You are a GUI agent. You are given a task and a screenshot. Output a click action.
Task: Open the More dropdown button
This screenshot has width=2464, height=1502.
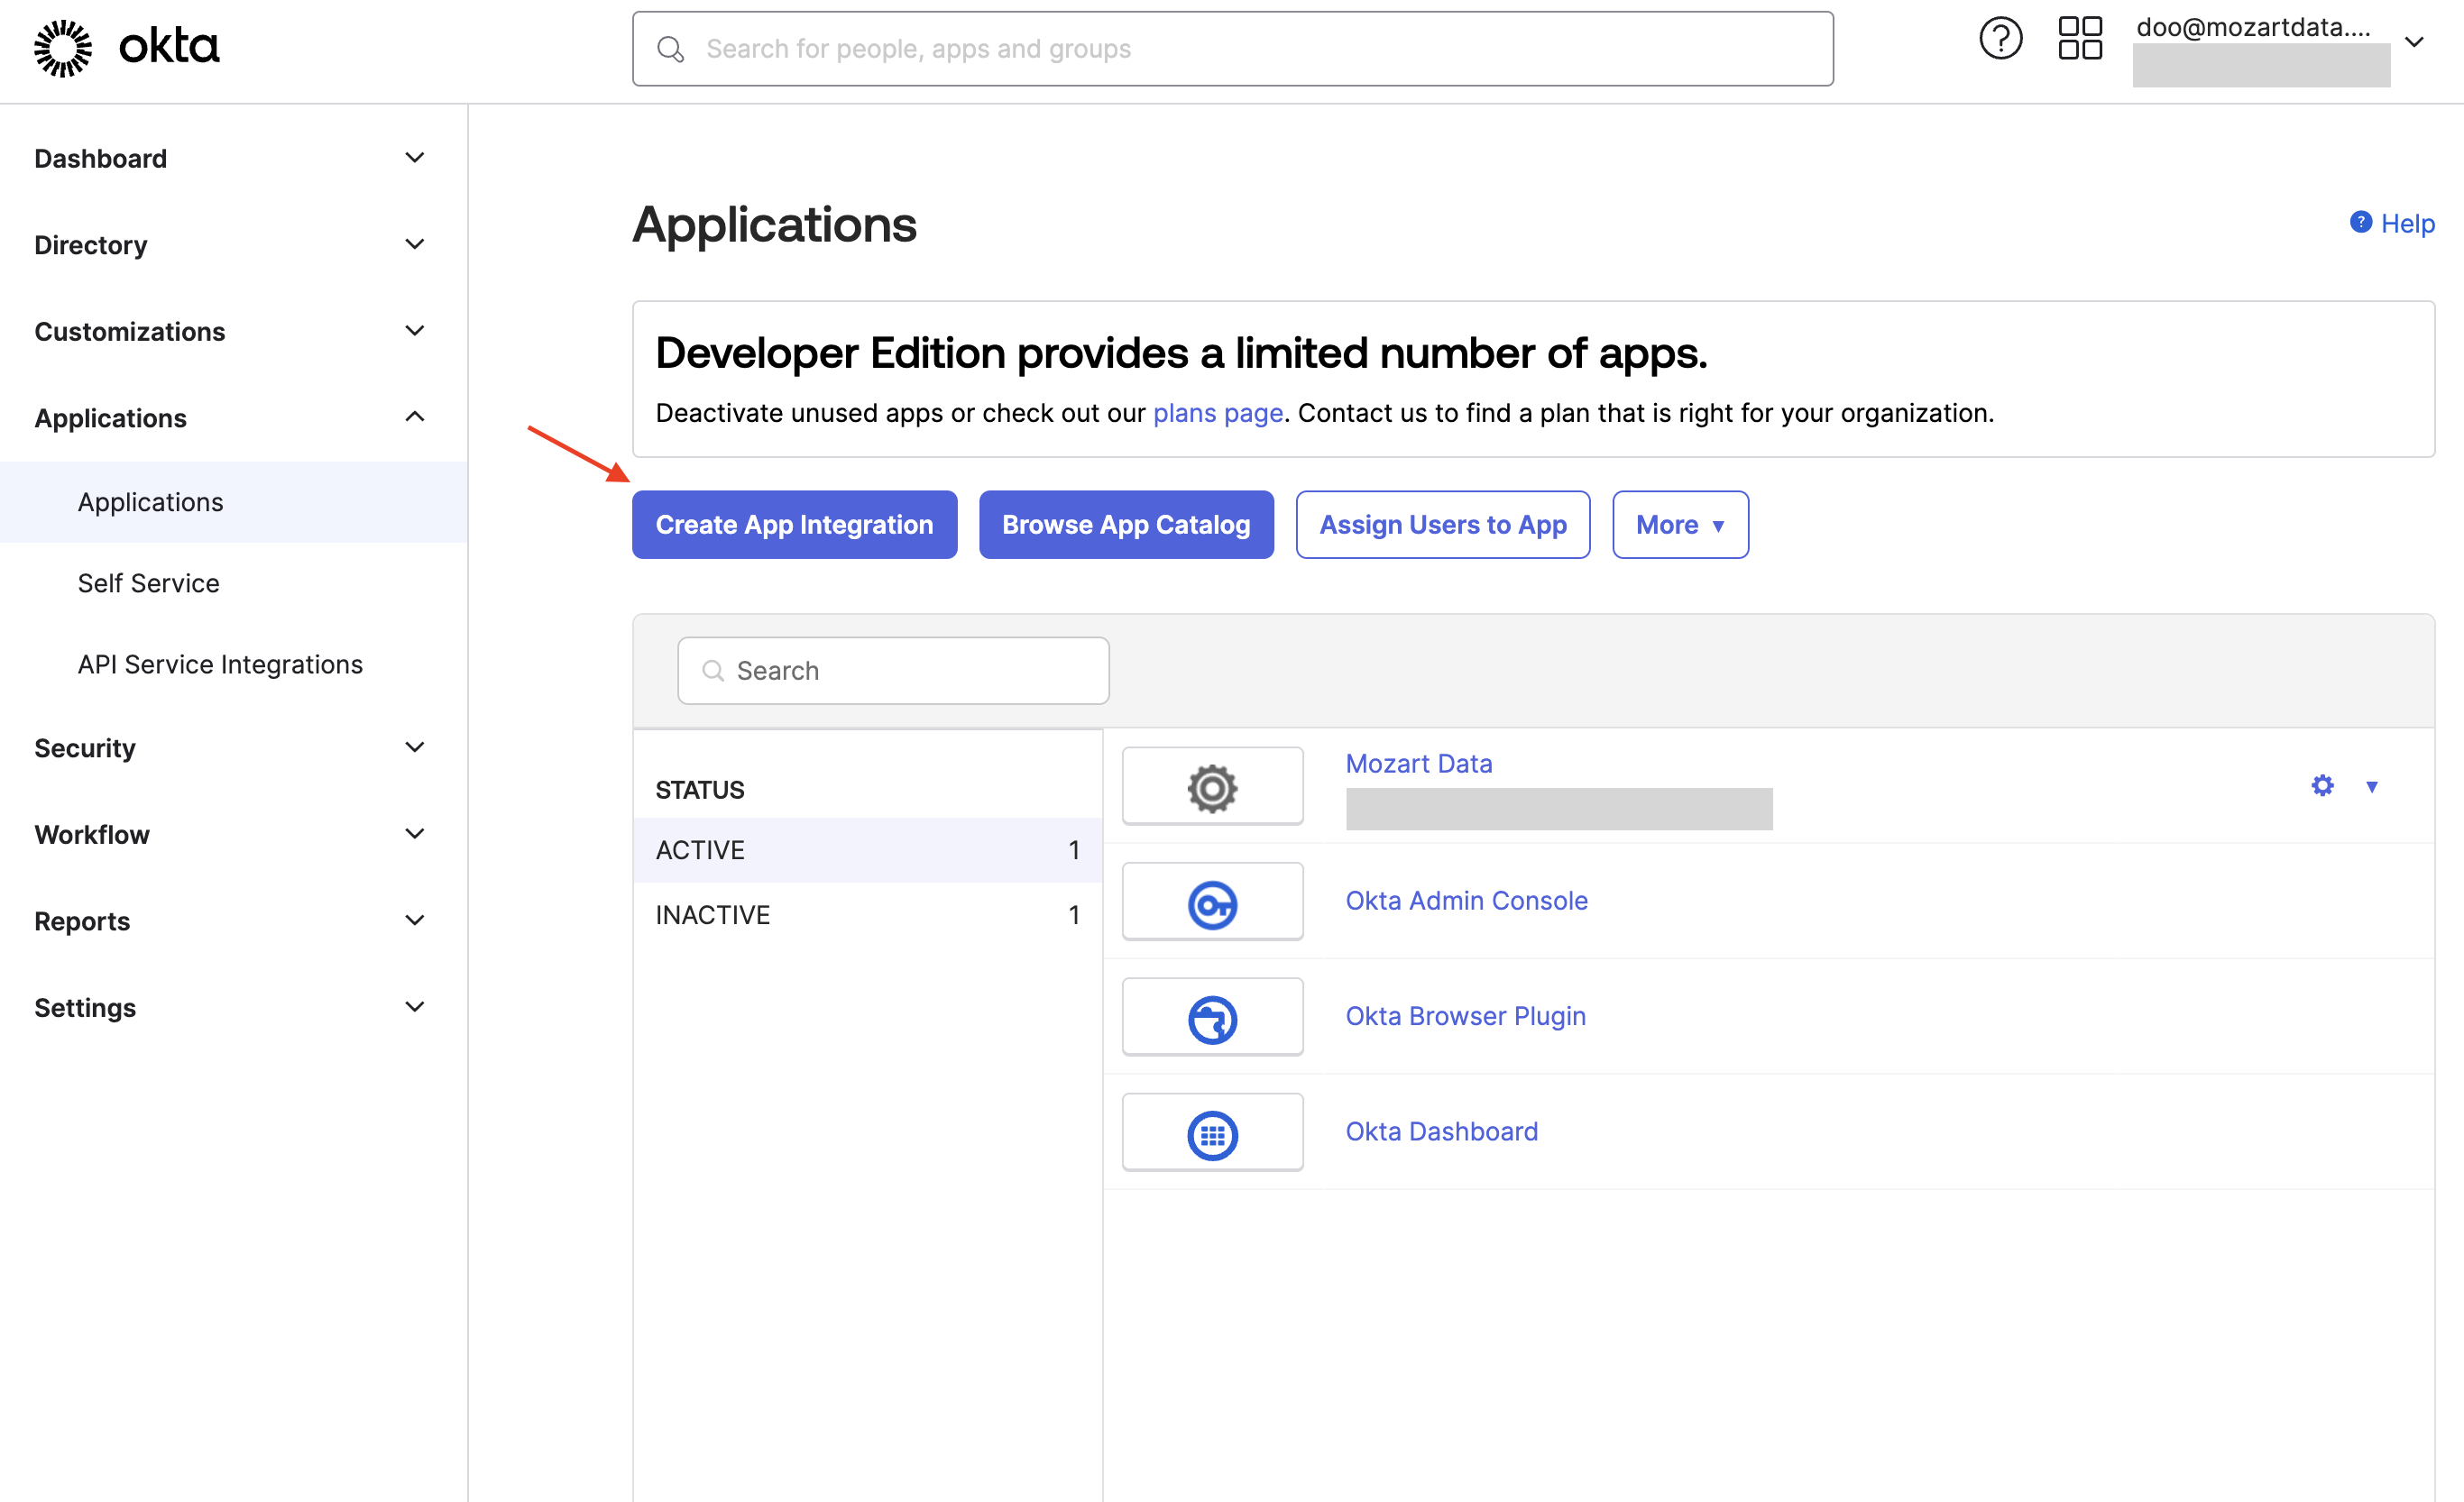click(1680, 525)
